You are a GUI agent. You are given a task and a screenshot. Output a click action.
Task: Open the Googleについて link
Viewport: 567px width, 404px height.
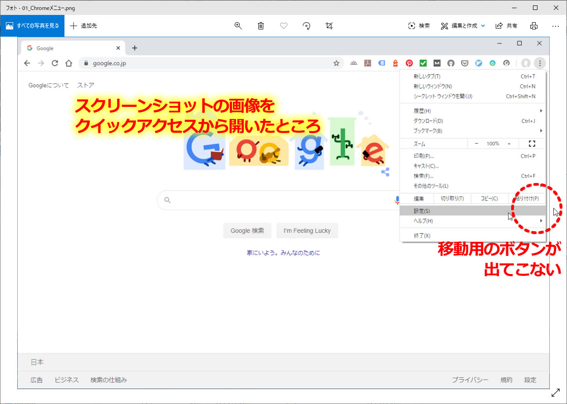tap(49, 85)
